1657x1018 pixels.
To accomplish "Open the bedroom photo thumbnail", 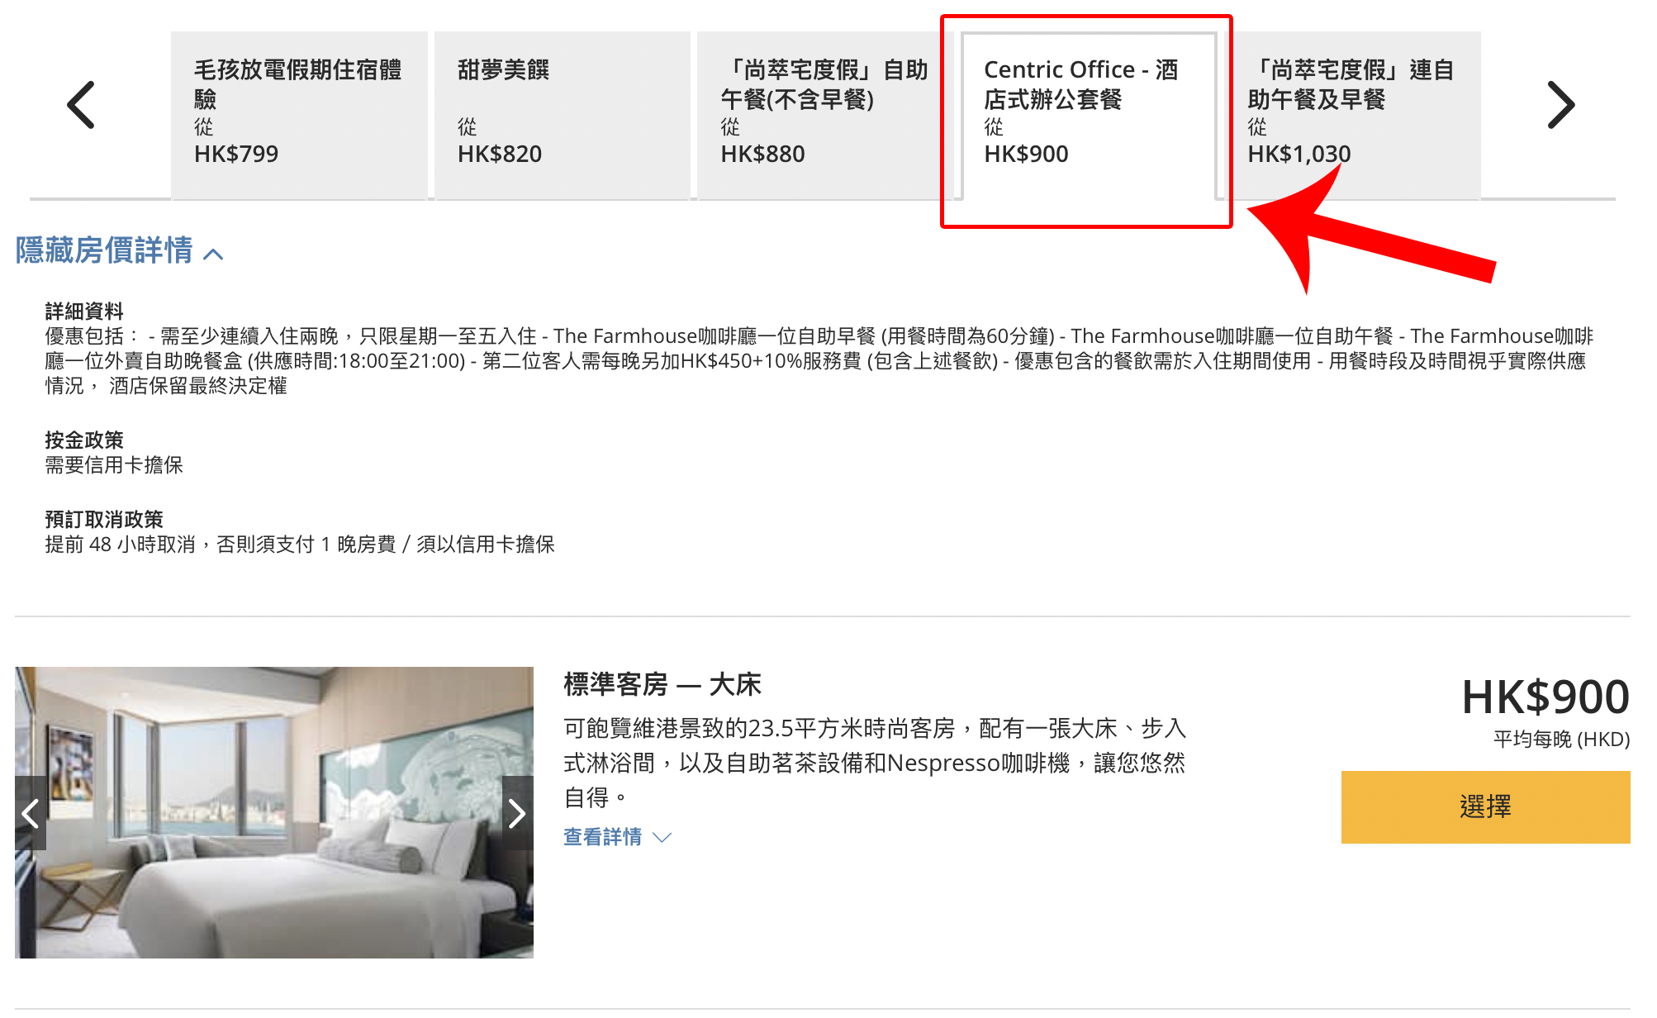I will pos(274,812).
